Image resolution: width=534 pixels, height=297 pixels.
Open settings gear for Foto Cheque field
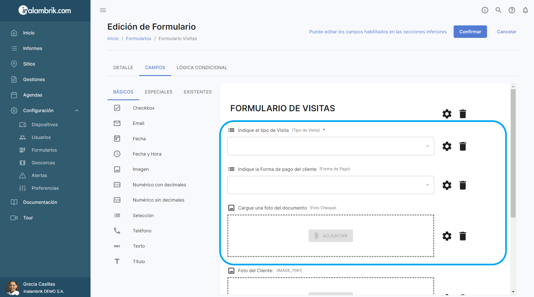pos(447,236)
